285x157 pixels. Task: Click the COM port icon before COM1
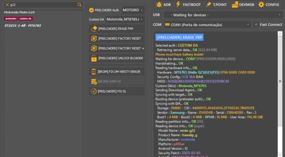tap(167, 24)
